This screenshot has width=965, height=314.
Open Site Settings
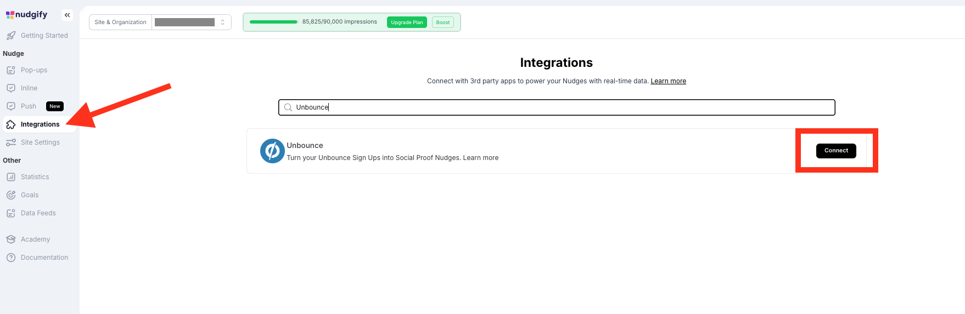(x=40, y=142)
